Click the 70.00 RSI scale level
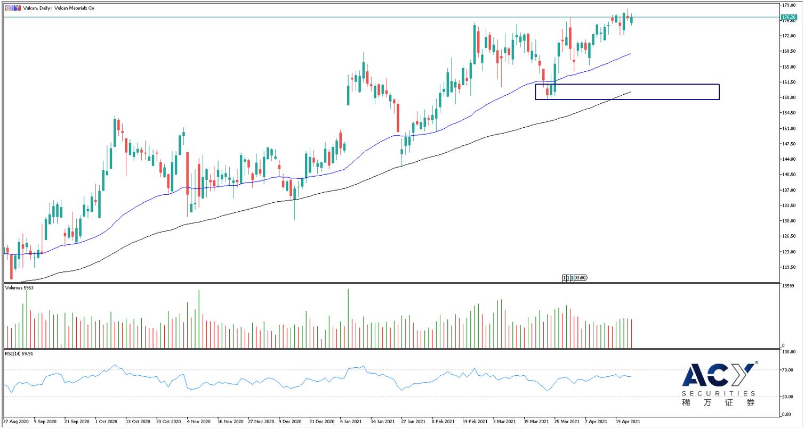This screenshot has width=804, height=429. 788,369
